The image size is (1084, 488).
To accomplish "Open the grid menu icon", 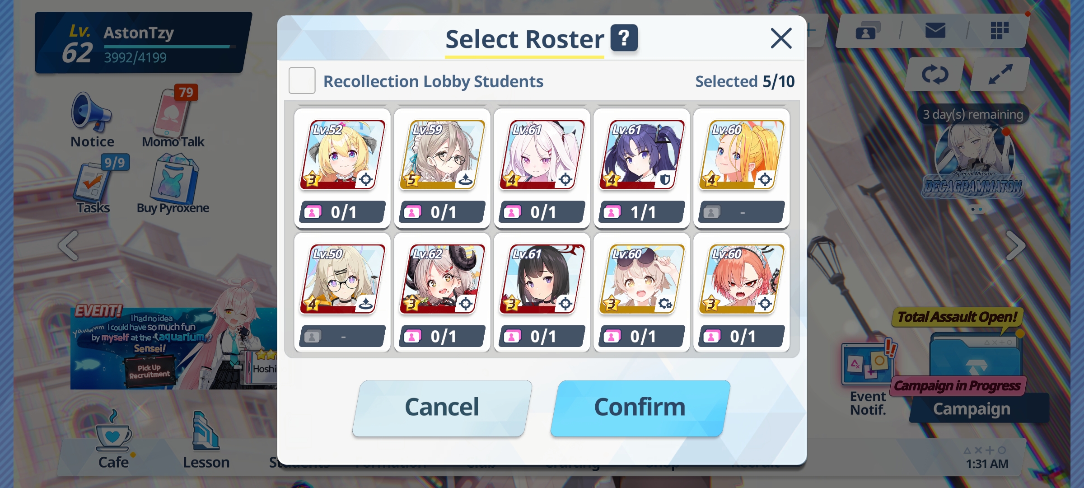I will pyautogui.click(x=1000, y=31).
